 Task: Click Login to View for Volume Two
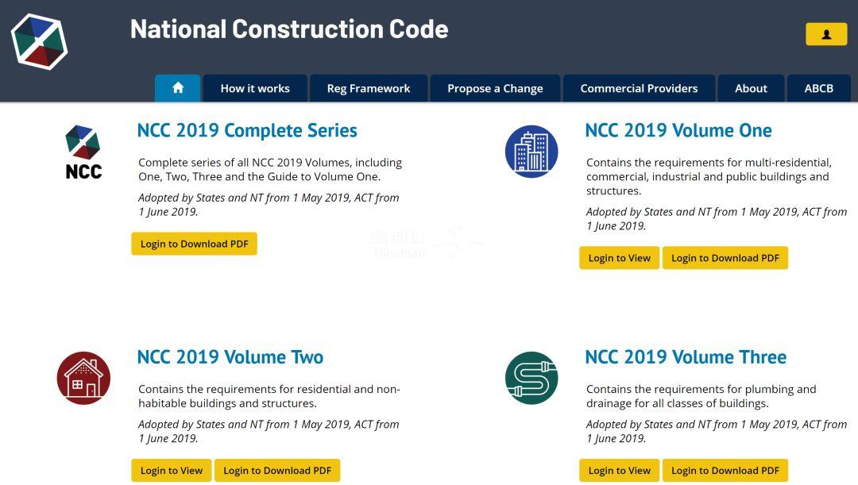pyautogui.click(x=172, y=470)
